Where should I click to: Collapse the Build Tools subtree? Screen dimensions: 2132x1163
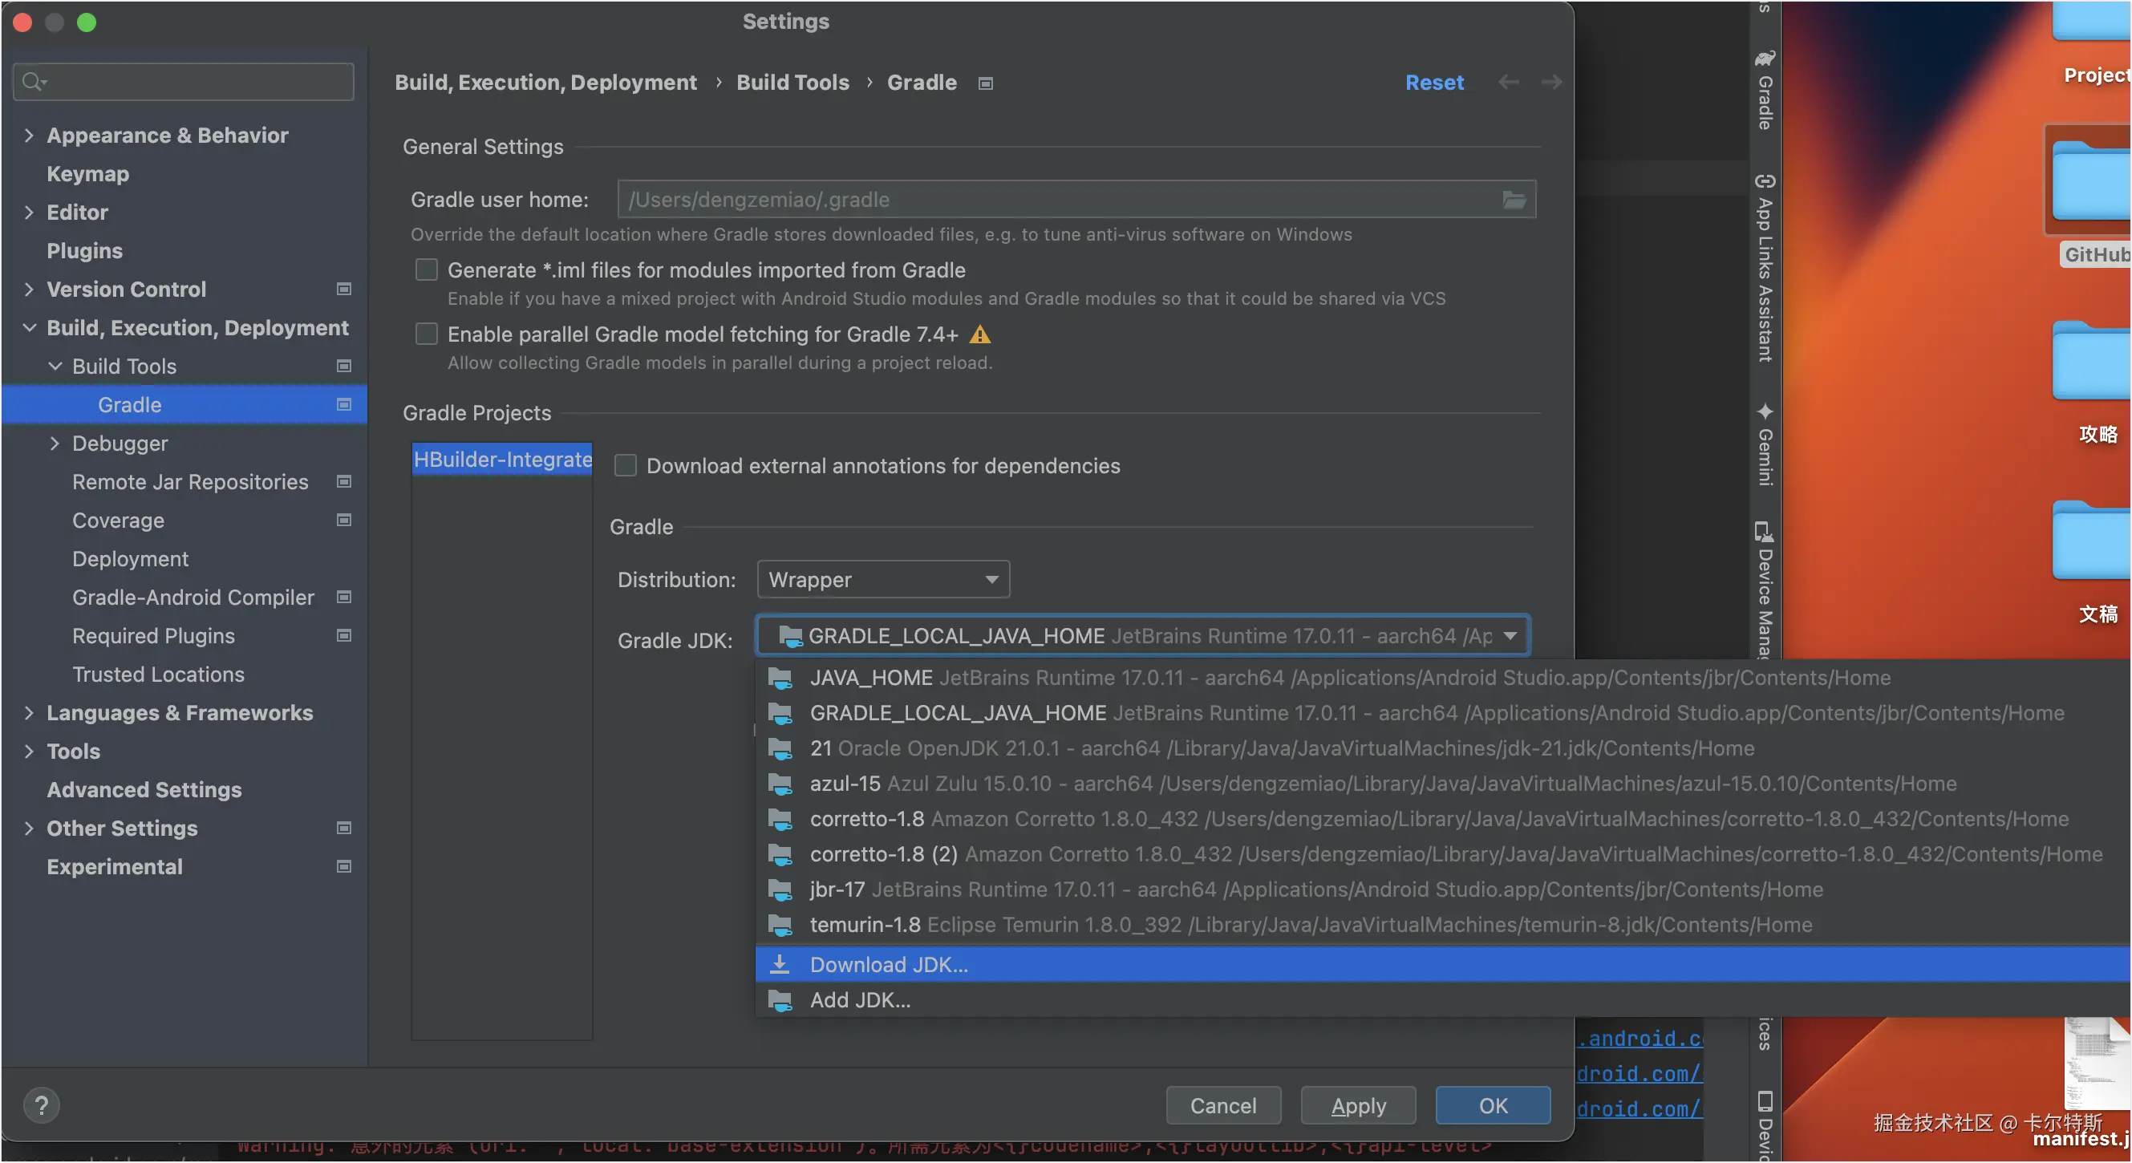(x=55, y=366)
